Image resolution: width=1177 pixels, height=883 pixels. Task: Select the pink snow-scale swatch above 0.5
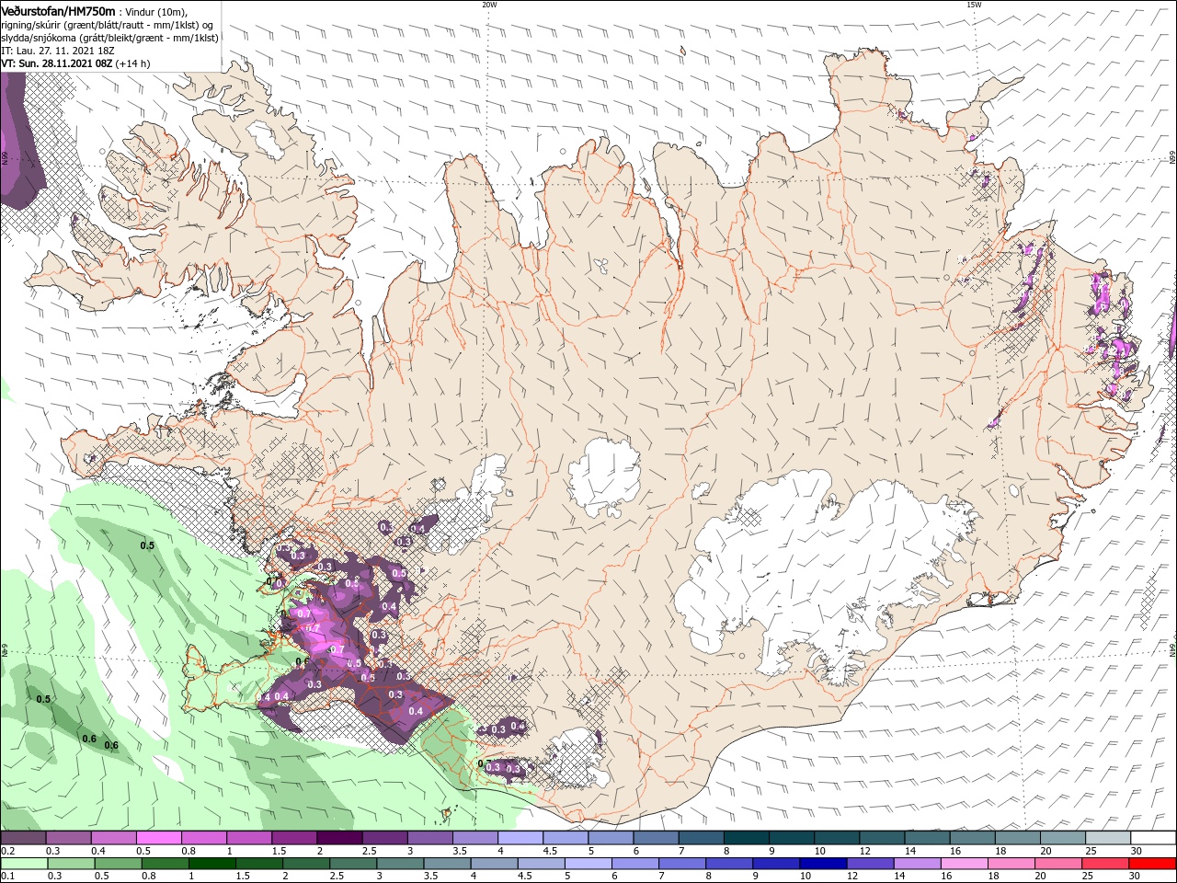coord(159,839)
